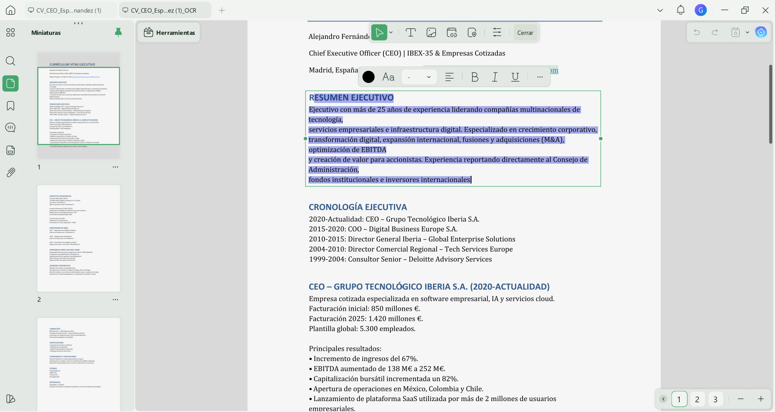
Task: Click the document vertical scrollbar
Action: pos(770,104)
